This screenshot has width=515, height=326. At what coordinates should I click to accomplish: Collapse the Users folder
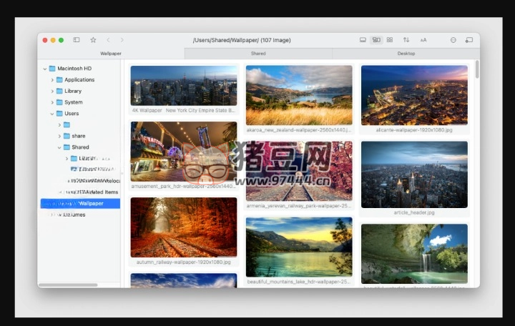point(52,114)
